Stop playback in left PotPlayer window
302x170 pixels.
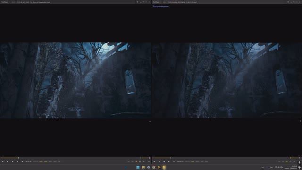click(x=8, y=161)
